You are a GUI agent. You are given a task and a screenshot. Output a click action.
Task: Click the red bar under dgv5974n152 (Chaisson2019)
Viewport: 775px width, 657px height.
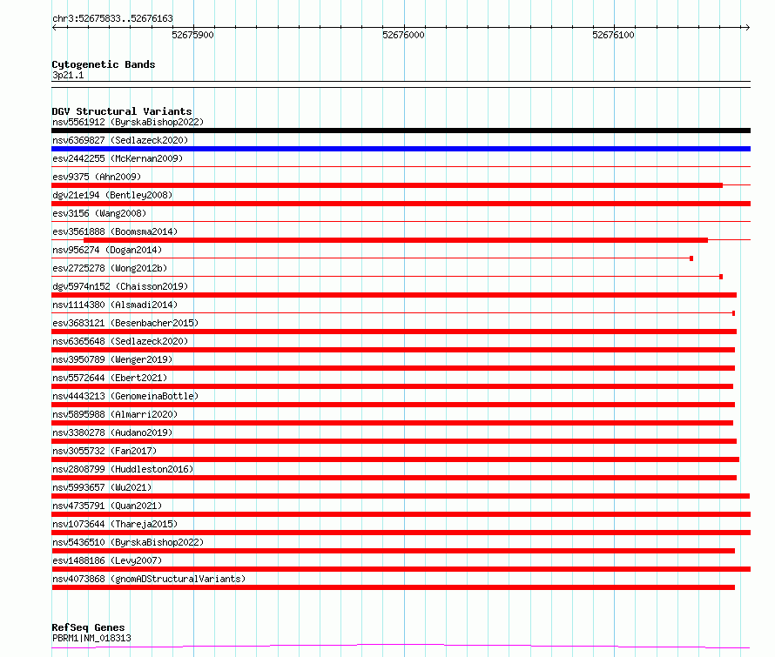click(x=394, y=295)
